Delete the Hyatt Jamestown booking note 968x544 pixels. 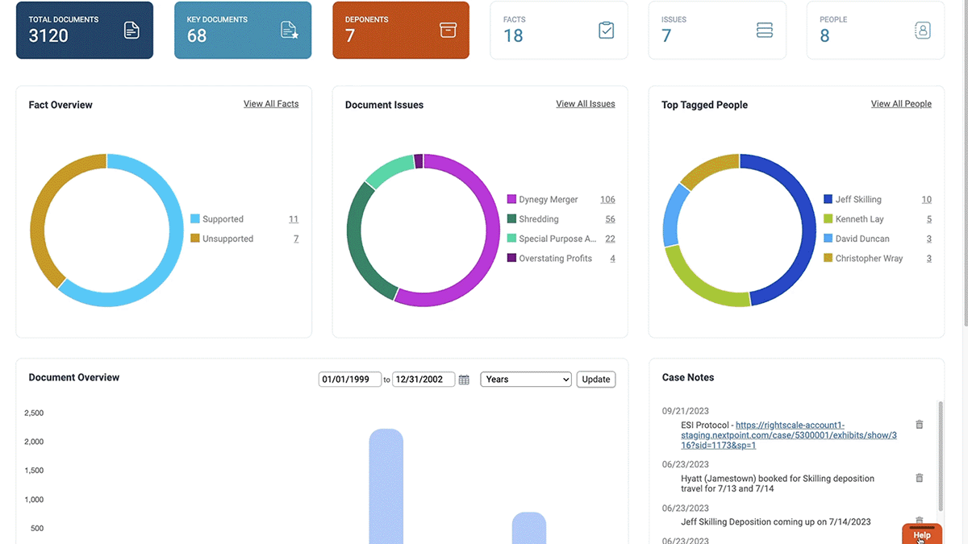coord(919,478)
